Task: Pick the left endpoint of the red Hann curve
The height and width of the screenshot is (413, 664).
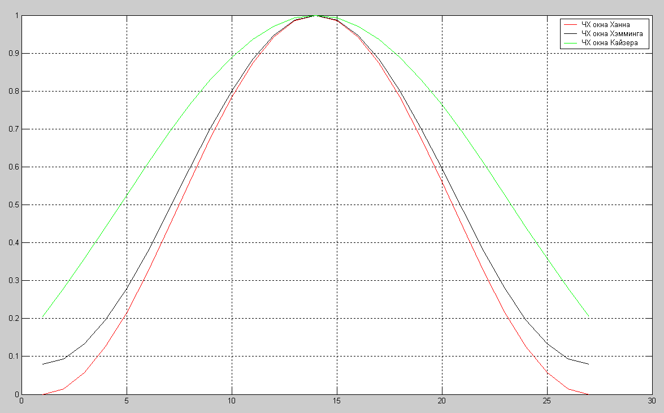Action: point(43,394)
